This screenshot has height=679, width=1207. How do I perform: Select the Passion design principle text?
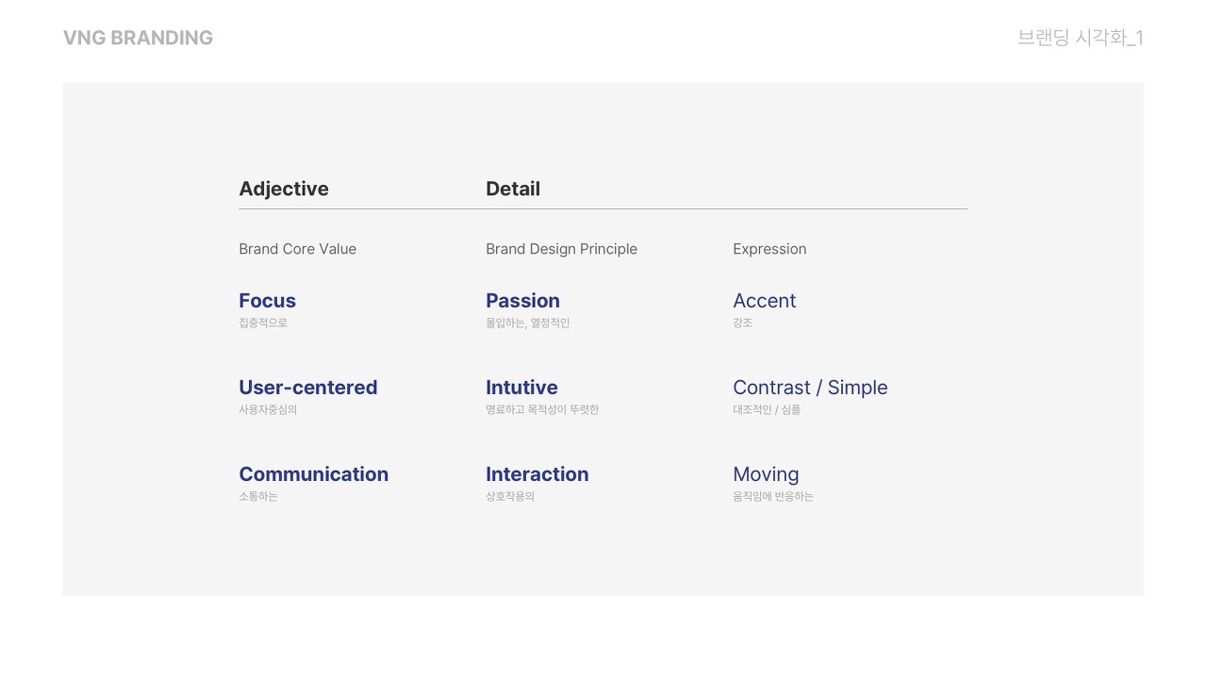[x=522, y=301]
